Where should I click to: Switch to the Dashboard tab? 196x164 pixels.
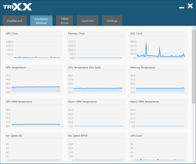coord(15,21)
